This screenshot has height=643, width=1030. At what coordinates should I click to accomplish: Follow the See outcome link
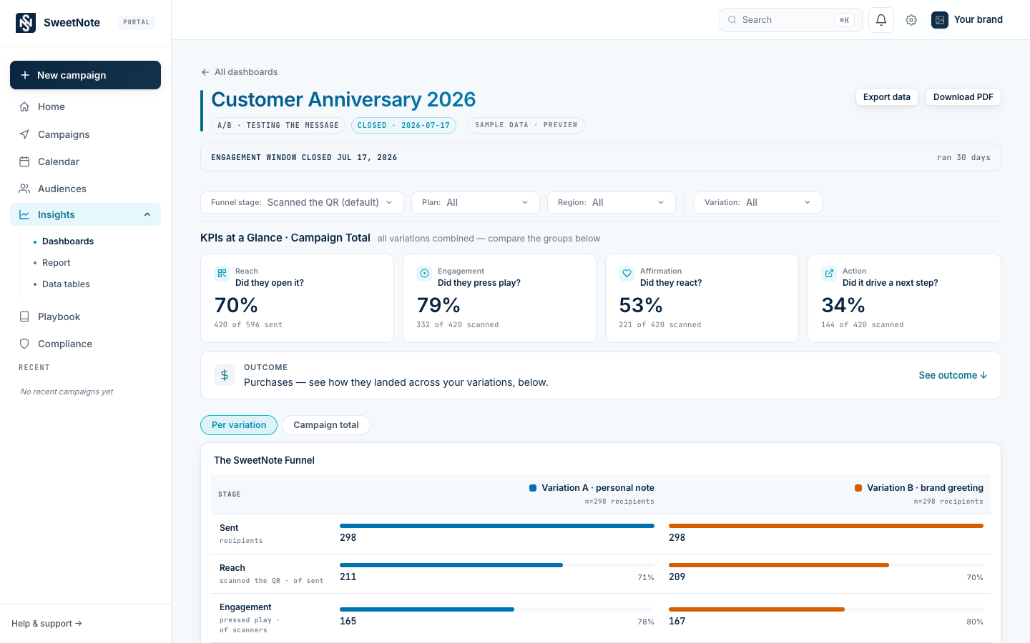click(x=953, y=375)
